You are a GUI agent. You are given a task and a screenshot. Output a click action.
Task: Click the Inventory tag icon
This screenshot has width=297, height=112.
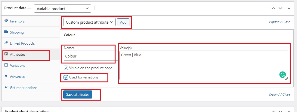(x=6, y=21)
